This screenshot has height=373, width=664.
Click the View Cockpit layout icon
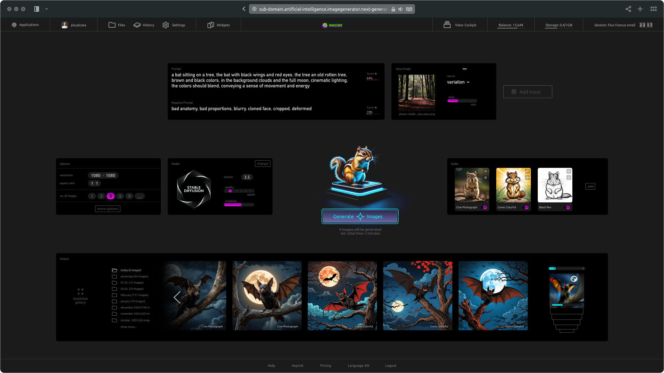tap(447, 25)
